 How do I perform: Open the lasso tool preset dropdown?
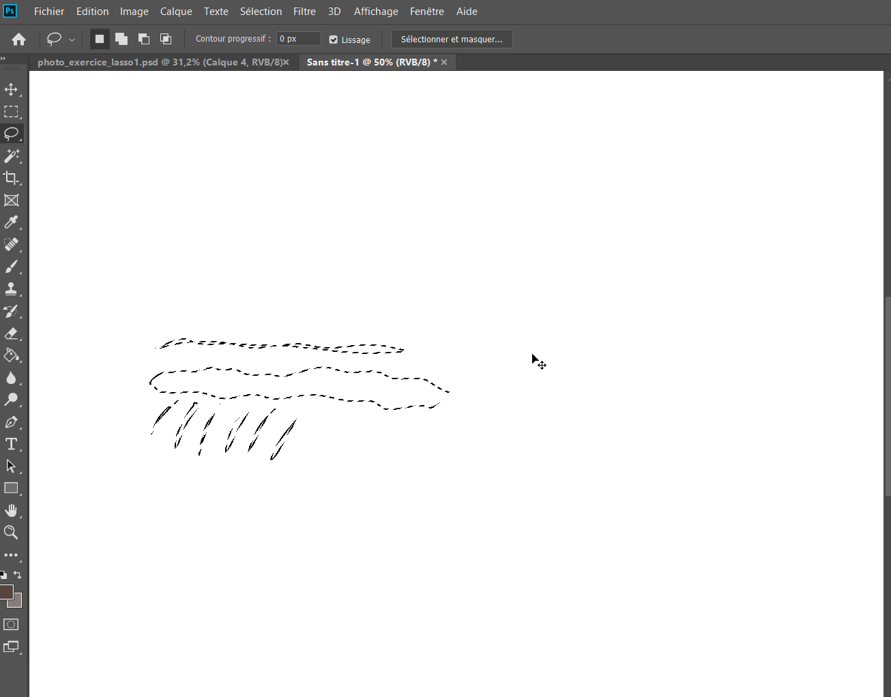point(71,39)
